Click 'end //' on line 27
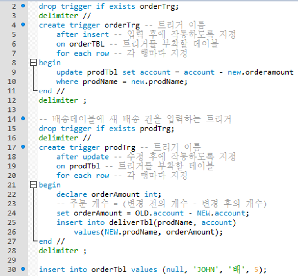The image size is (298, 276). click(x=52, y=242)
